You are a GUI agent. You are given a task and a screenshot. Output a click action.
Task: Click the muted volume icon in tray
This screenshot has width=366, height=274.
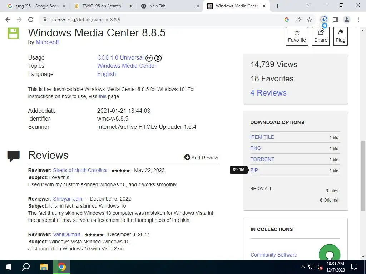point(320,267)
